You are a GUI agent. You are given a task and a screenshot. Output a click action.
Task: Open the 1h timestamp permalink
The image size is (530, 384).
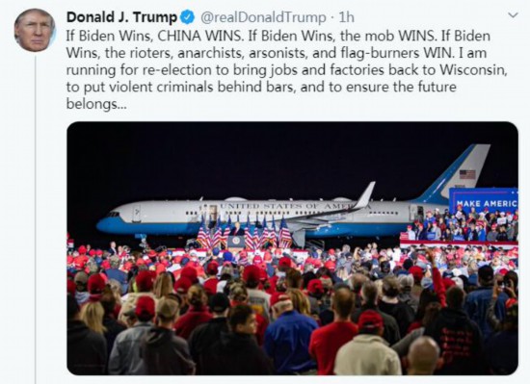click(x=346, y=17)
